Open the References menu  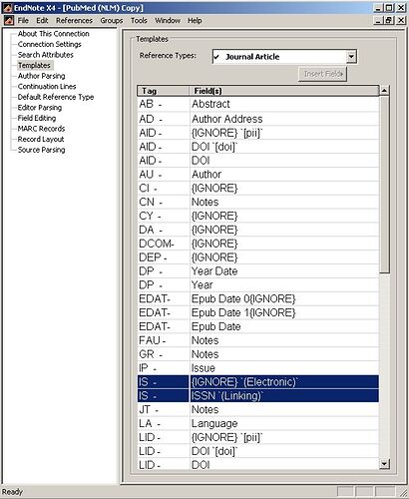(x=74, y=21)
